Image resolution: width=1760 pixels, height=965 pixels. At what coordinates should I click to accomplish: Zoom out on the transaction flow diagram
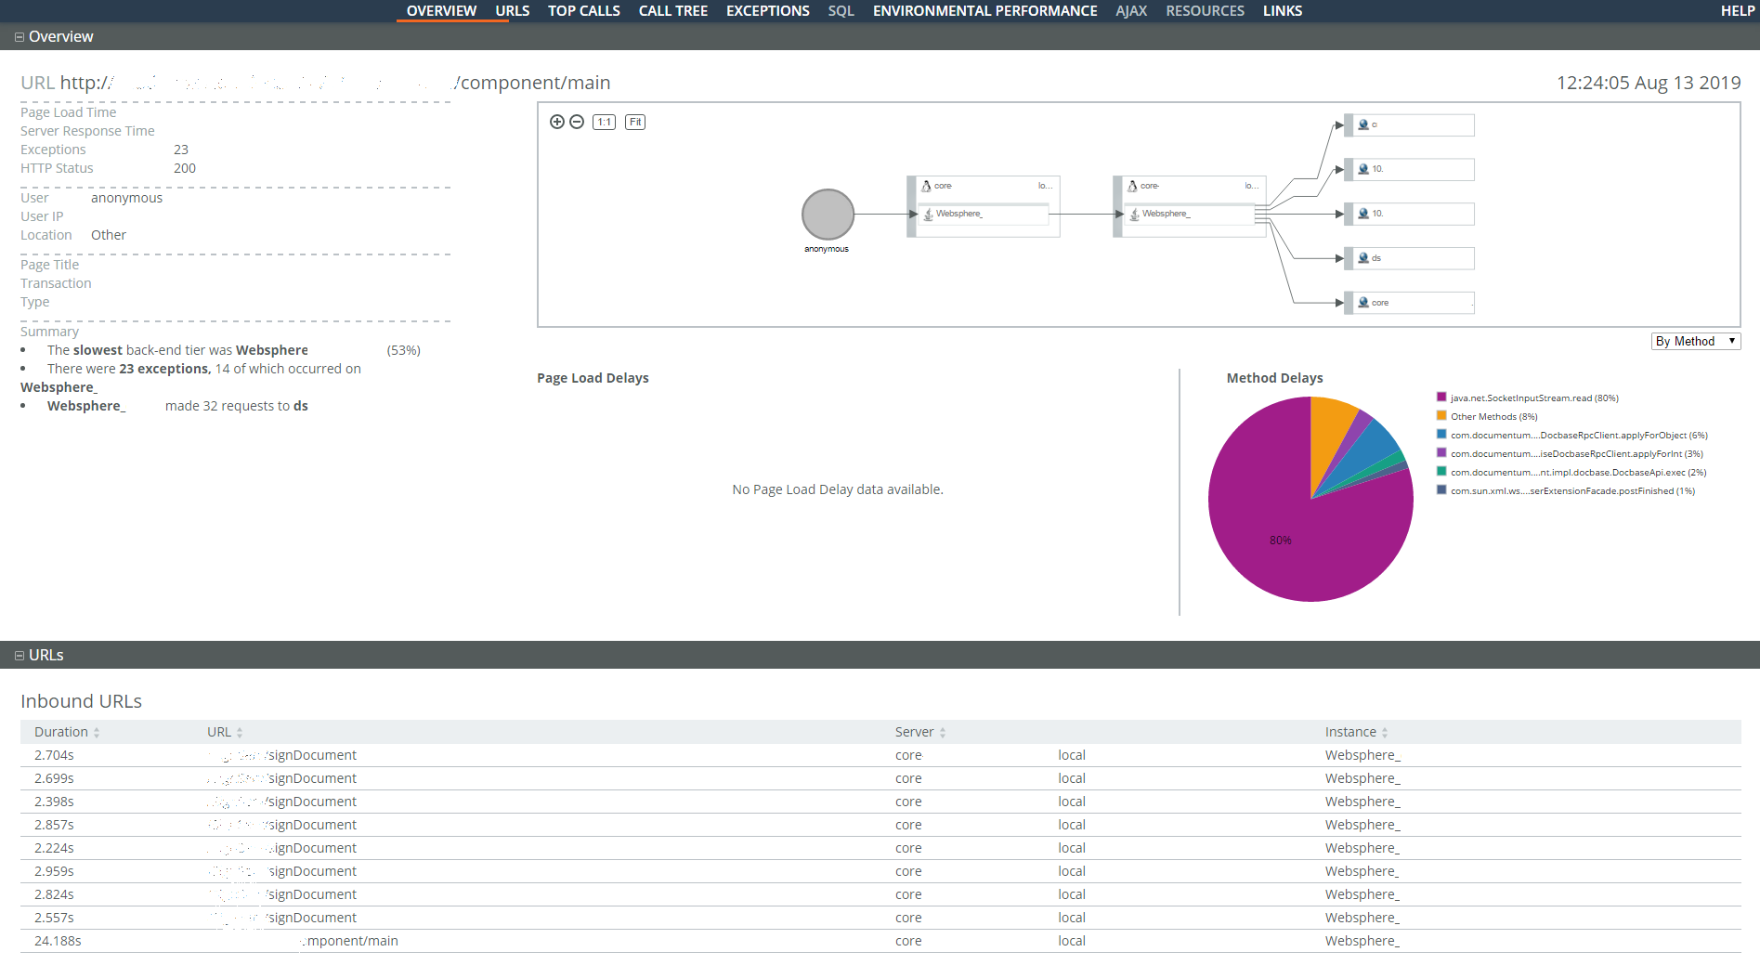coord(577,122)
